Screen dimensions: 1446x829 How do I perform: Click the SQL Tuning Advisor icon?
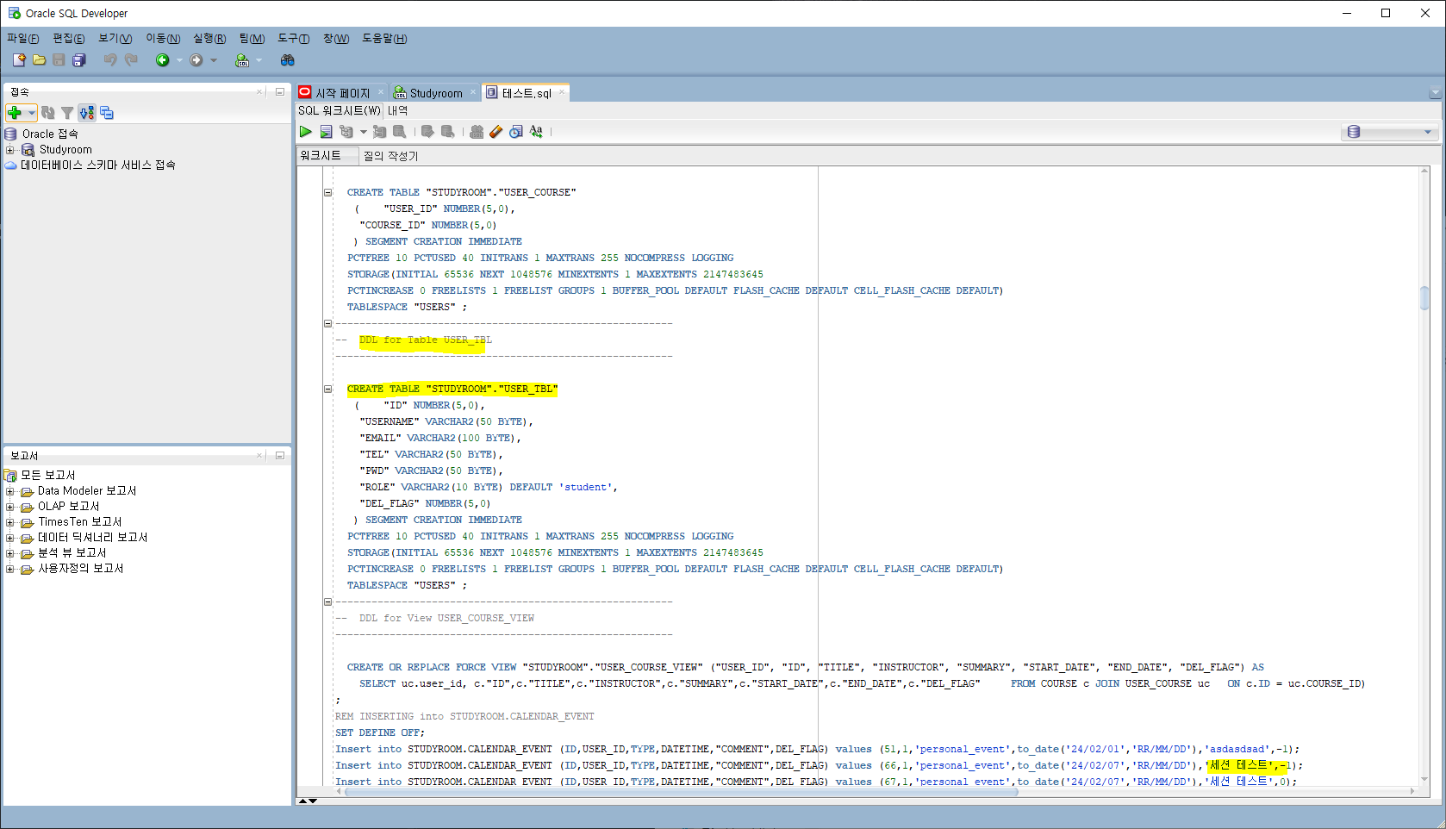pos(399,132)
